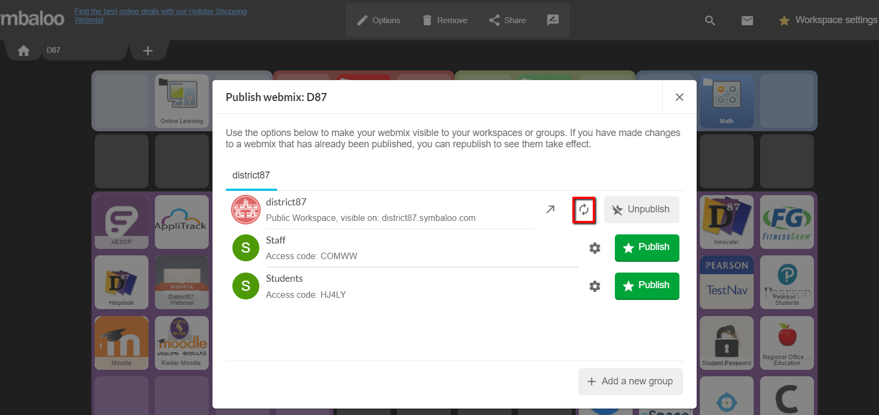Publish the webmix to the Staff group
This screenshot has width=879, height=415.
coord(647,247)
